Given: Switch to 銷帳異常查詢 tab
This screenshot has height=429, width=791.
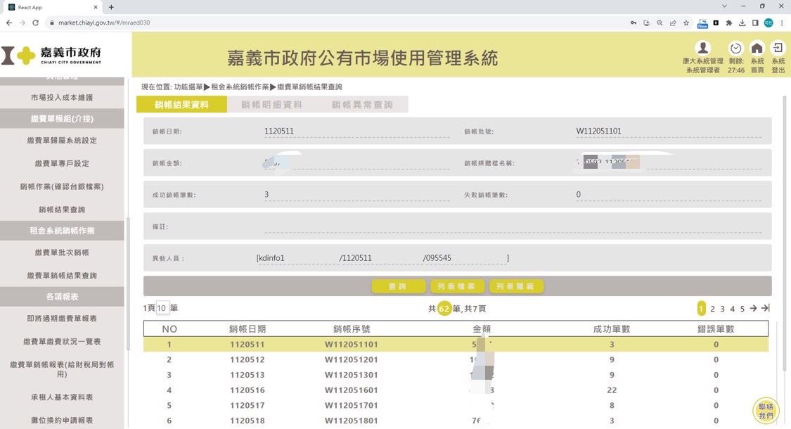Looking at the screenshot, I should click(362, 105).
